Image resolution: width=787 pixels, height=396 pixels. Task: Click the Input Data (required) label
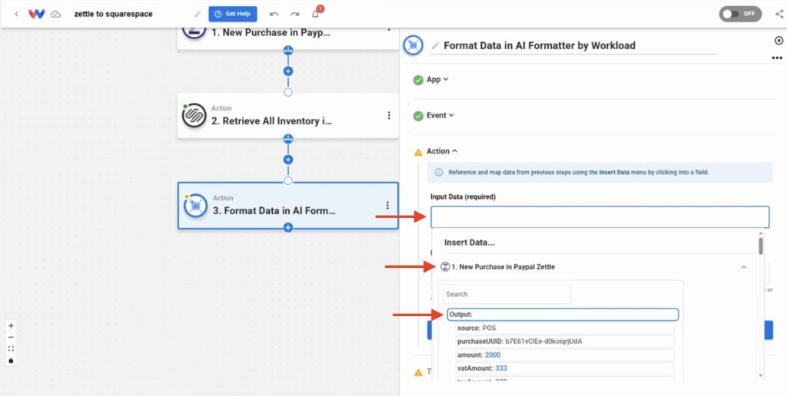(463, 197)
